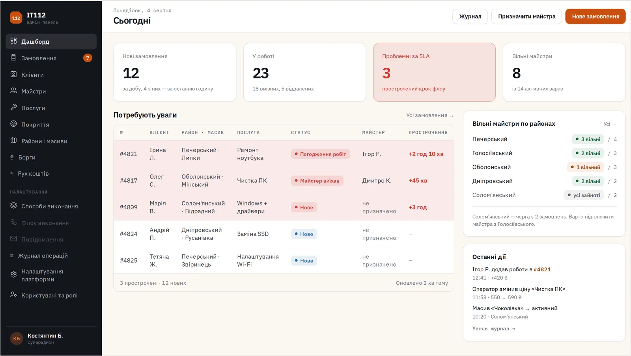Click Призначити майстра button
The width and height of the screenshot is (631, 356).
526,17
